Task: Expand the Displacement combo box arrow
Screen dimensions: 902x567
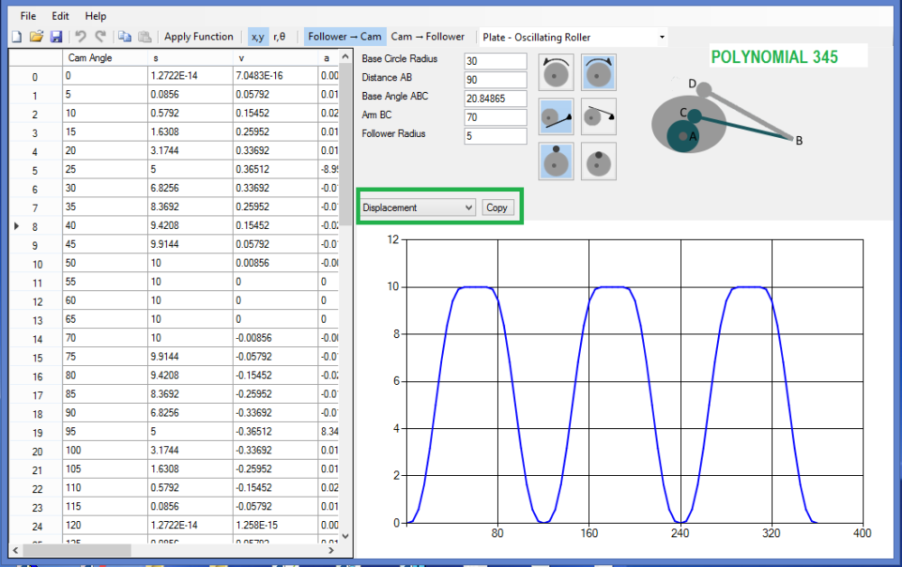Action: pyautogui.click(x=468, y=207)
